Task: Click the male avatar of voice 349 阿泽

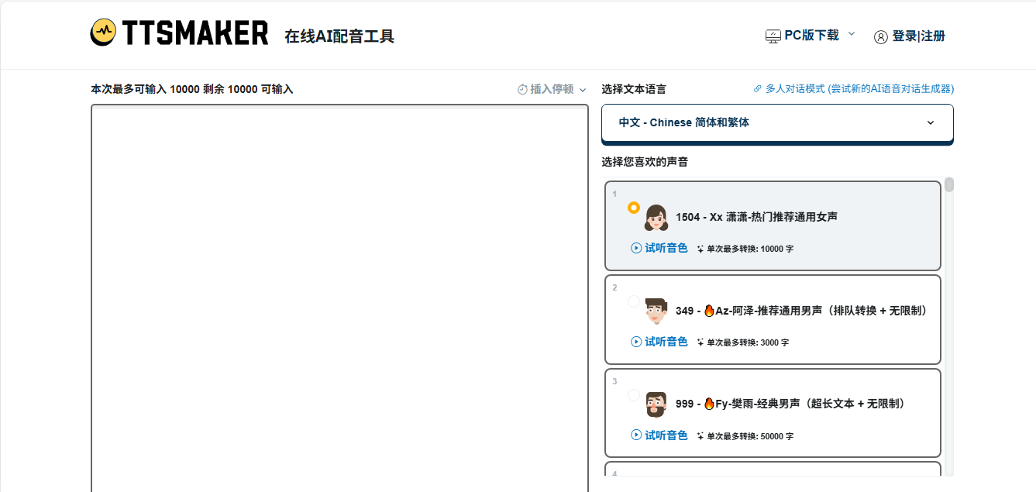Action: coord(656,311)
